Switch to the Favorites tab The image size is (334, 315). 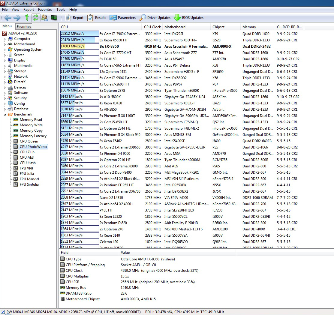click(x=24, y=27)
